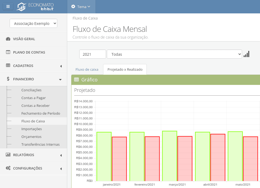Expand the Relatórios menu arrow
This screenshot has width=260, height=188.
pos(61,155)
